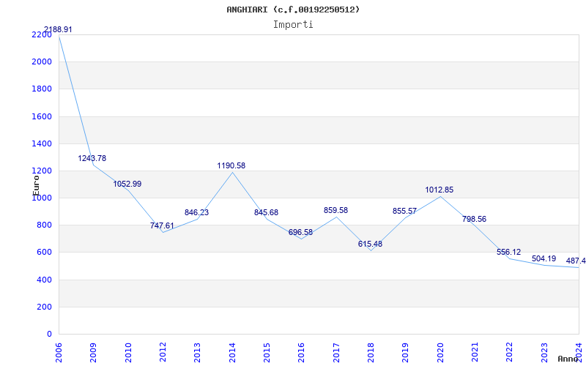The width and height of the screenshot is (586, 366).
Task: Click the 1052.99 data label
Action: coord(127,184)
